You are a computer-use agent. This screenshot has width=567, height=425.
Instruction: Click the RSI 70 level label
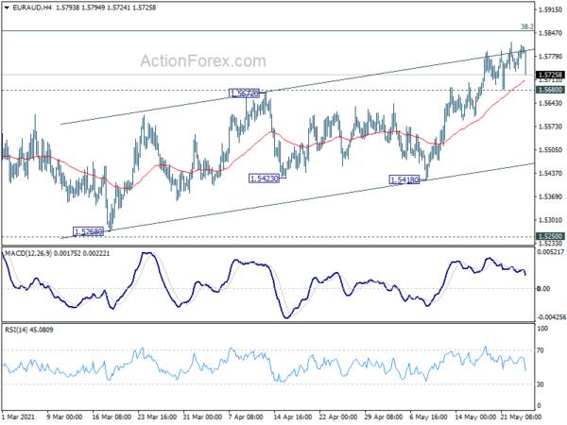coord(541,350)
